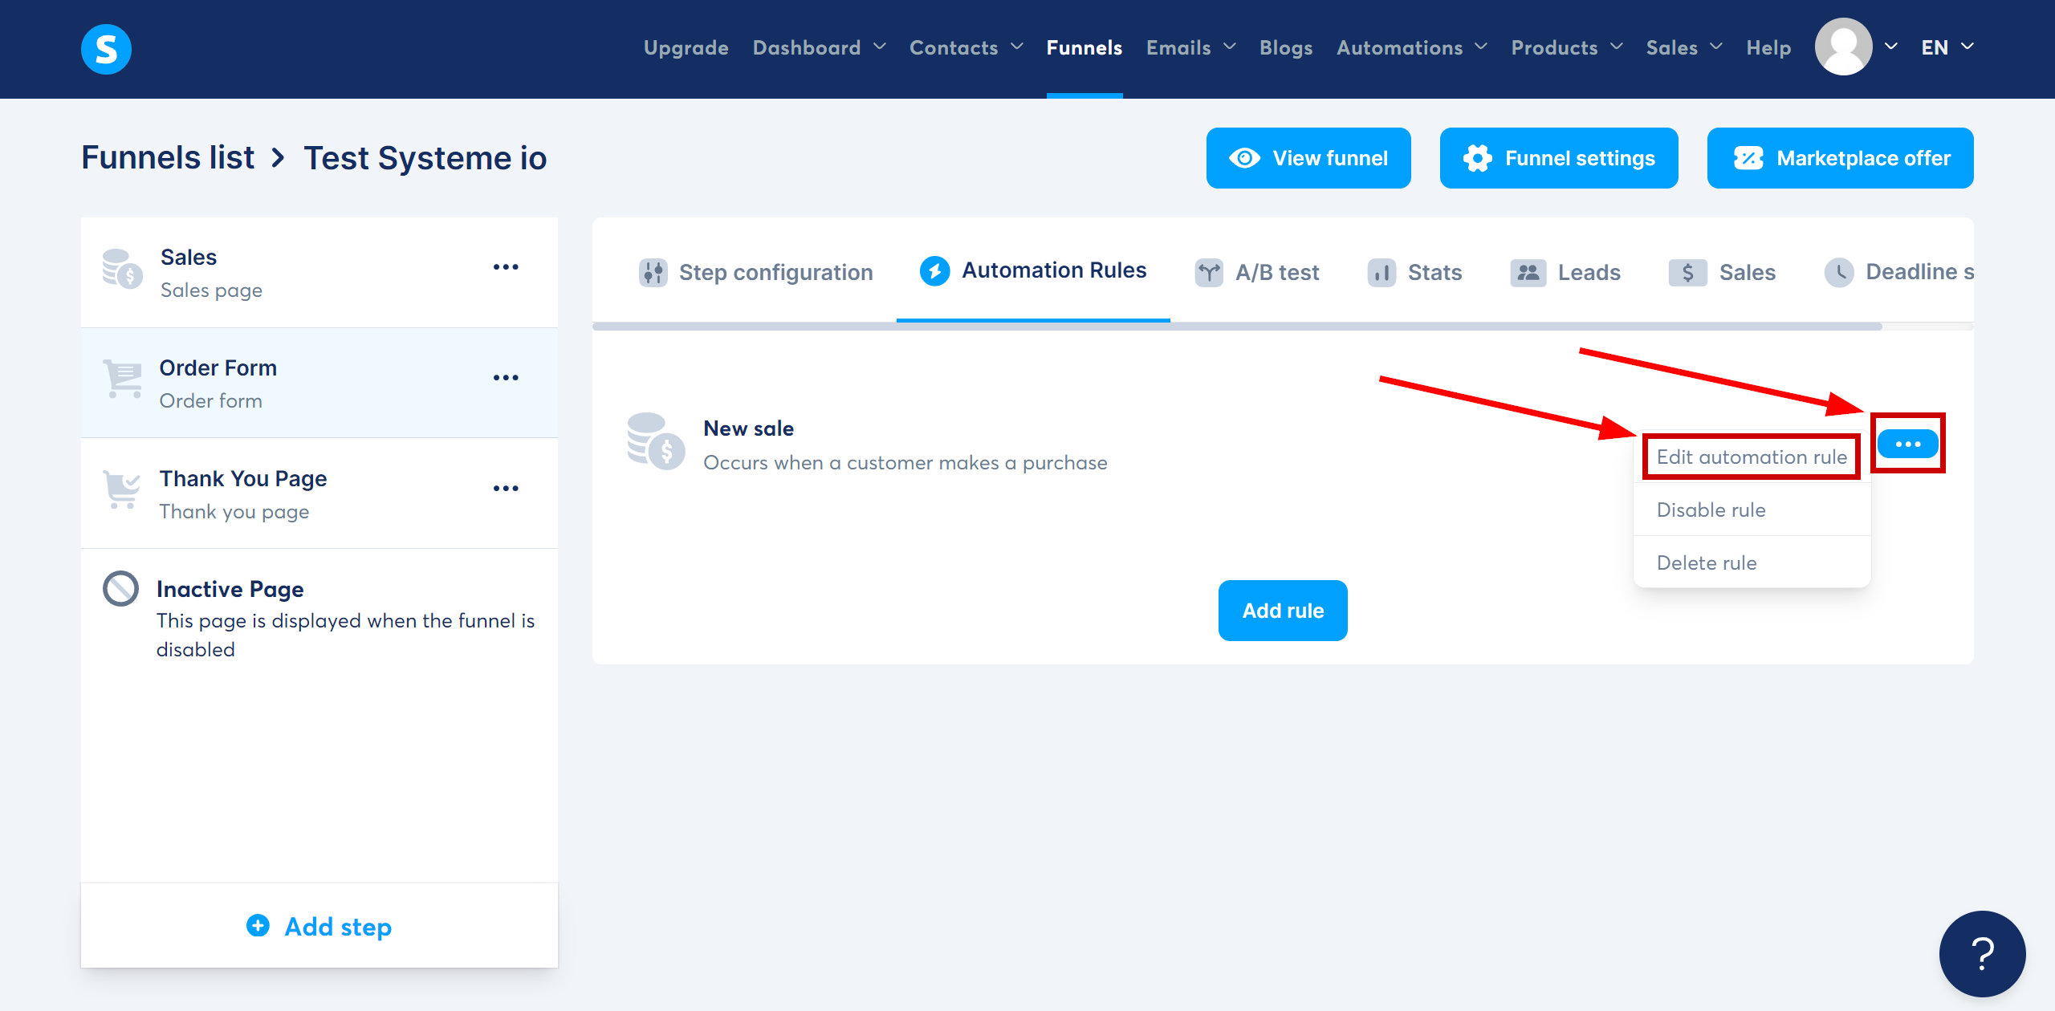
Task: Open Funnel settings
Action: (1559, 158)
